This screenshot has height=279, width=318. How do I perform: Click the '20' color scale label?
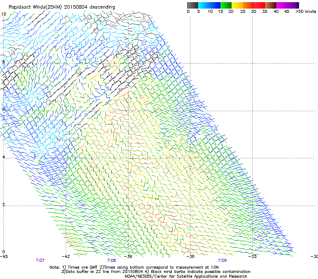[x=231, y=12]
